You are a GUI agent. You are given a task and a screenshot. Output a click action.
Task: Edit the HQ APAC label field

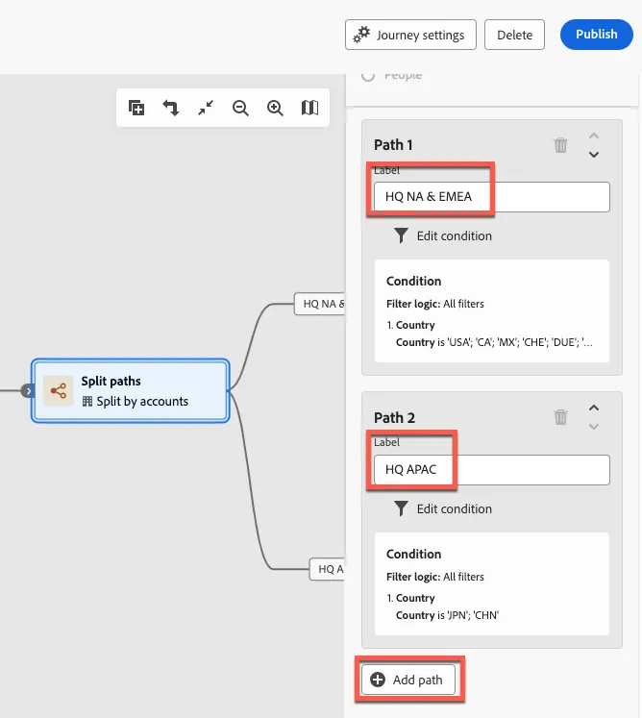click(x=492, y=470)
